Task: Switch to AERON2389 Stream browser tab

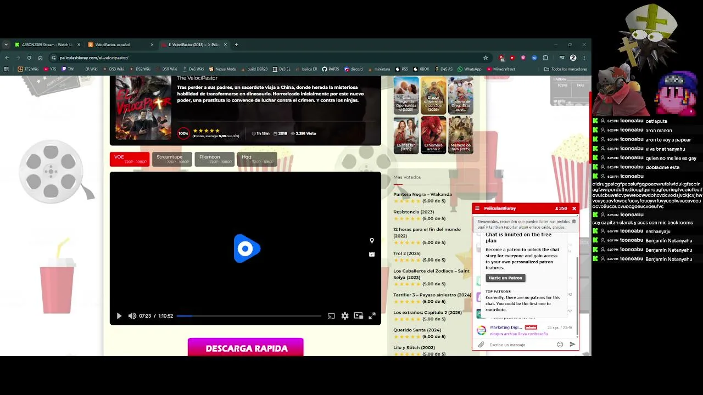Action: tap(47, 44)
